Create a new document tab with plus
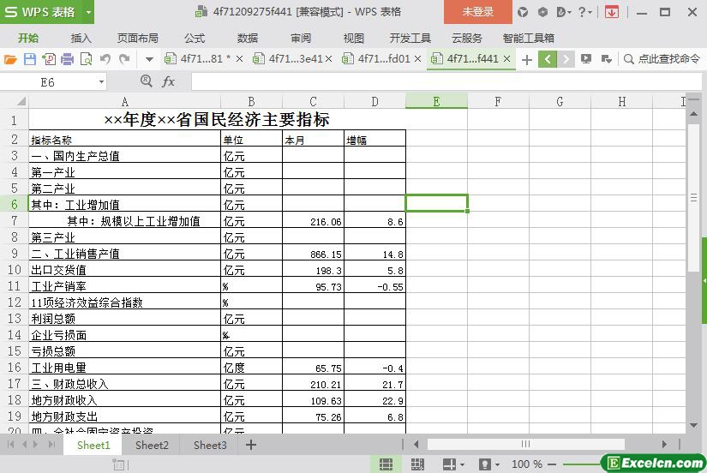Image resolution: width=707 pixels, height=473 pixels. (x=527, y=59)
